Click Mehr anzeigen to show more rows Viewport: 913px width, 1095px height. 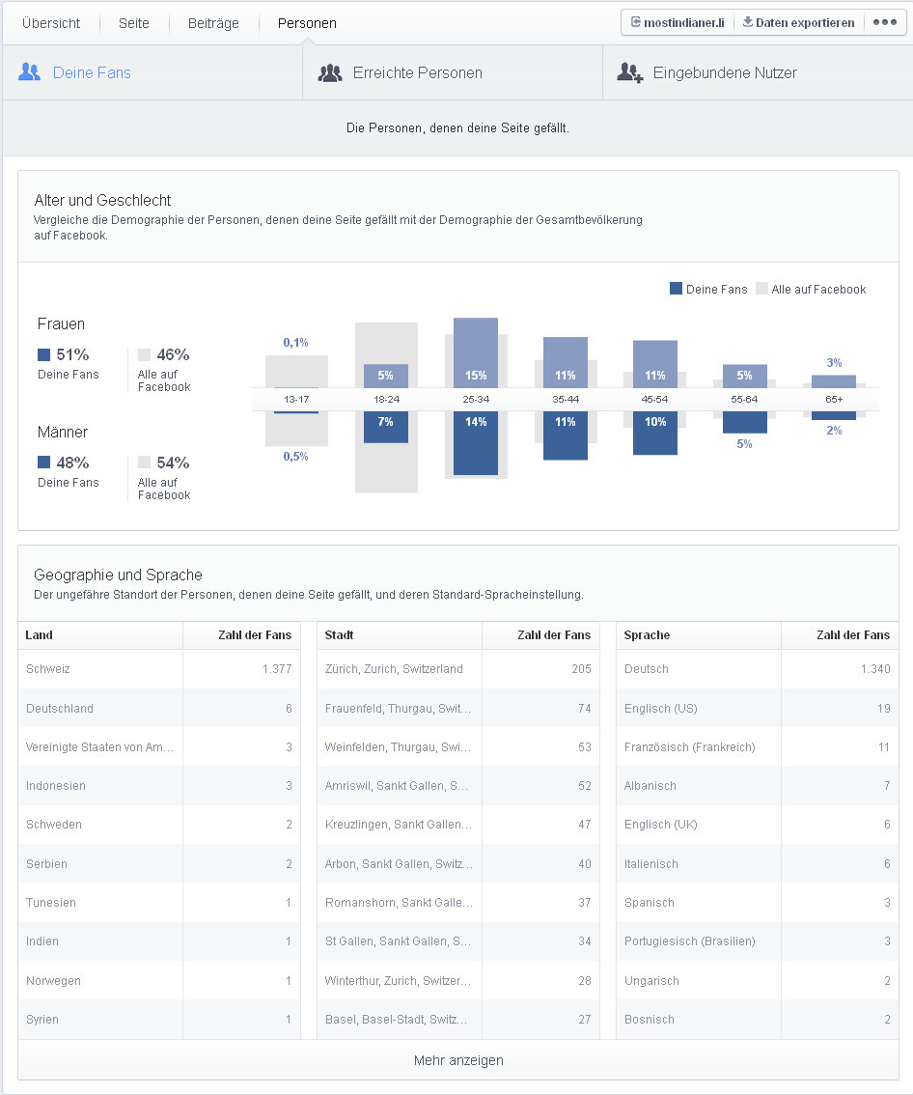pos(458,1060)
